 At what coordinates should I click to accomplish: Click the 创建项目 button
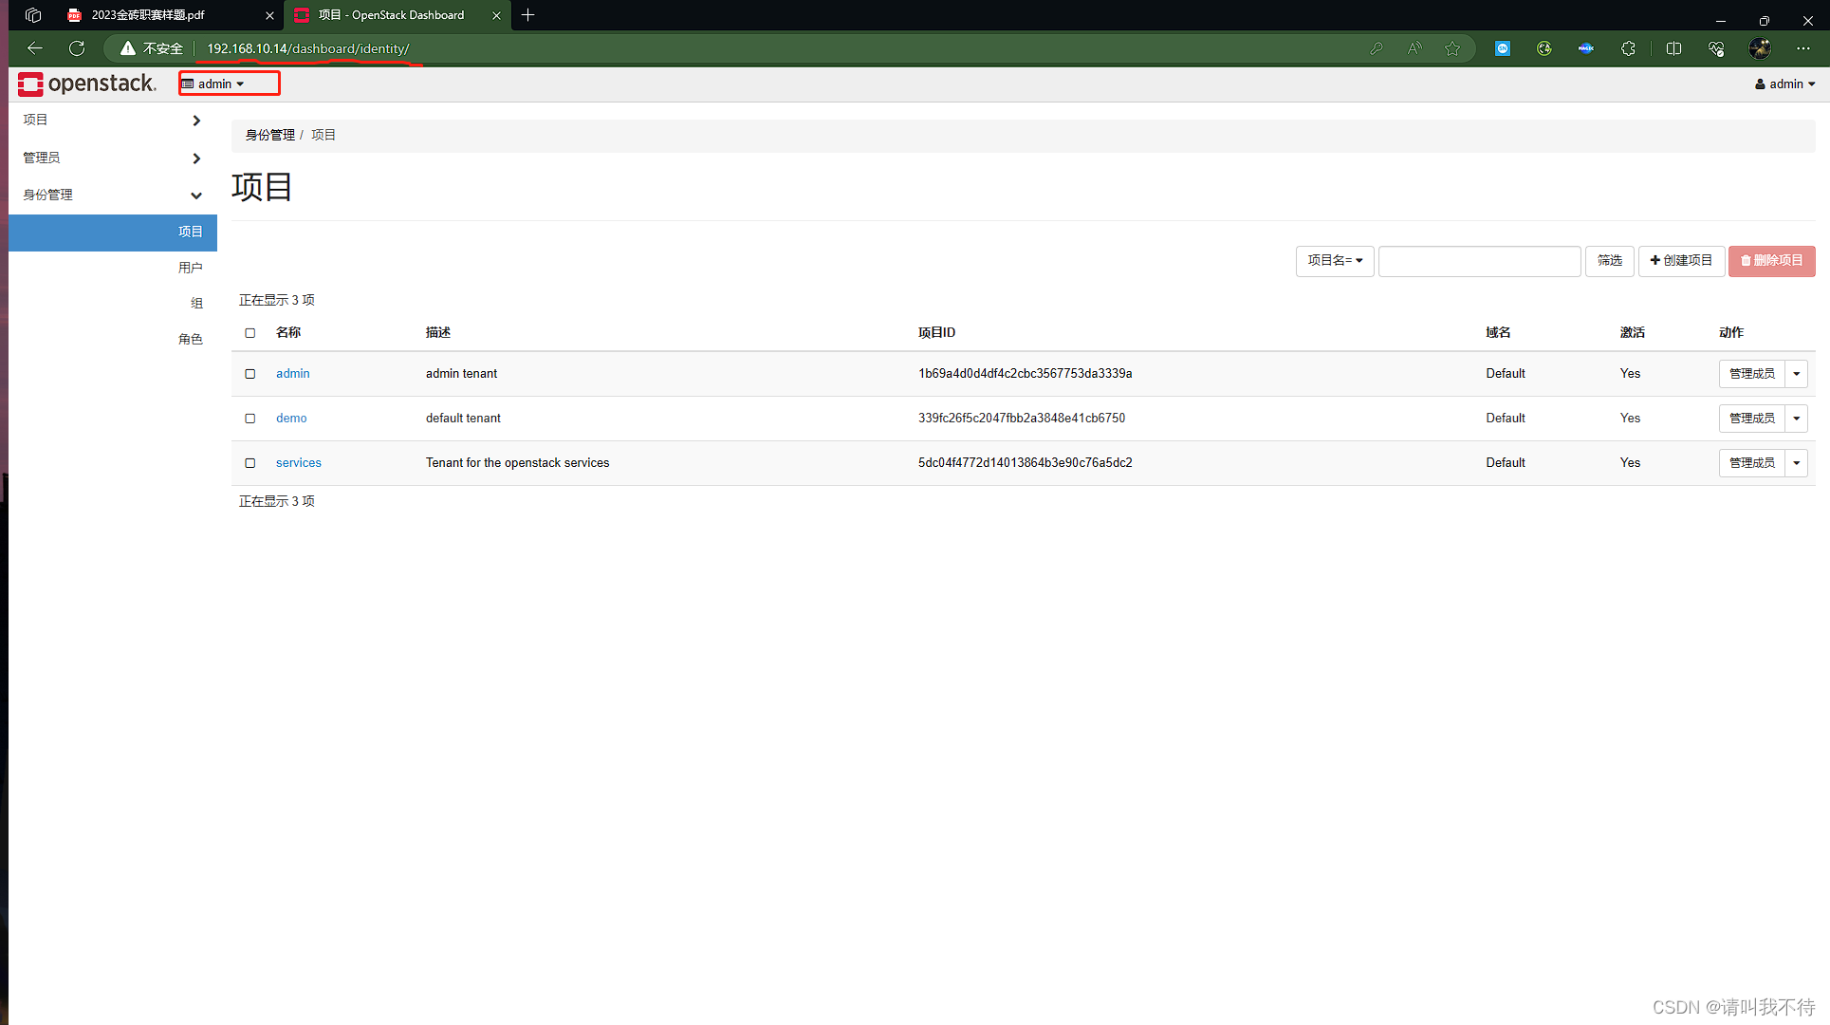click(x=1680, y=261)
